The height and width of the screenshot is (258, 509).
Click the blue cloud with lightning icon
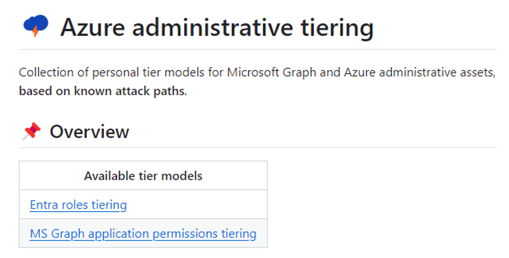[x=36, y=26]
